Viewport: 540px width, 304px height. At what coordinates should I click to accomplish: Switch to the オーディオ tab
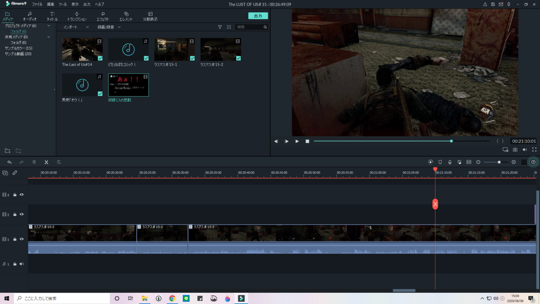30,17
